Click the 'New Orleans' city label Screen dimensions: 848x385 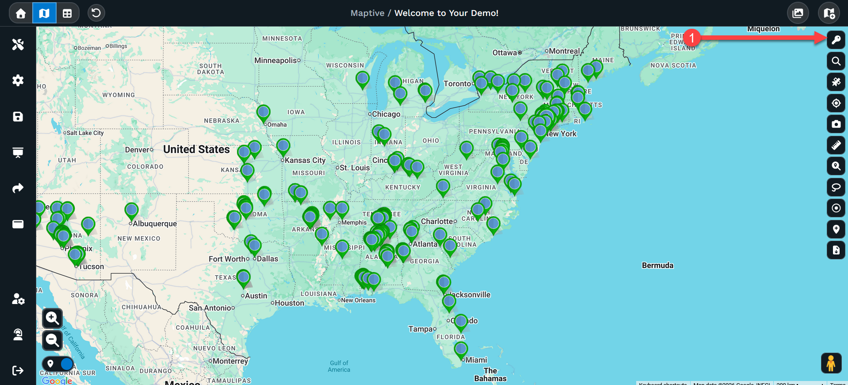pyautogui.click(x=358, y=300)
